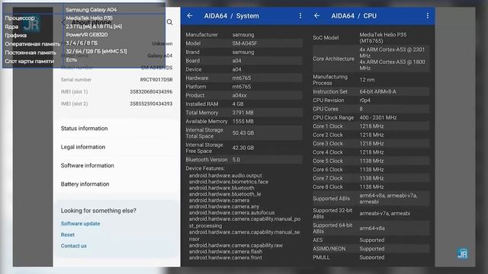Select the PMULL row
Viewport: 488px width, 274px height.
[371, 257]
